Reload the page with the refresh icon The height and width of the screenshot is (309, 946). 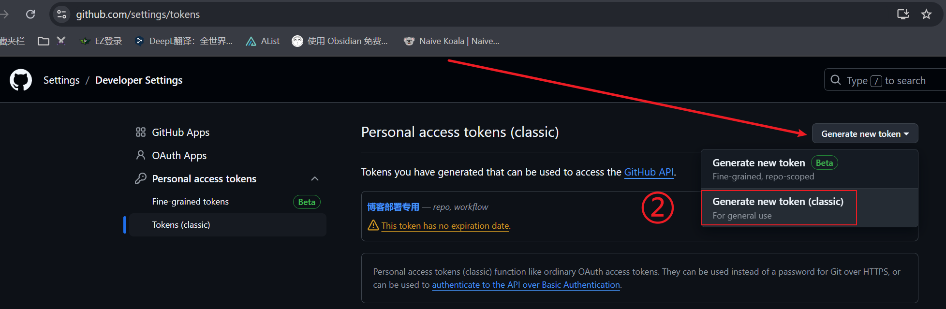[x=30, y=15]
